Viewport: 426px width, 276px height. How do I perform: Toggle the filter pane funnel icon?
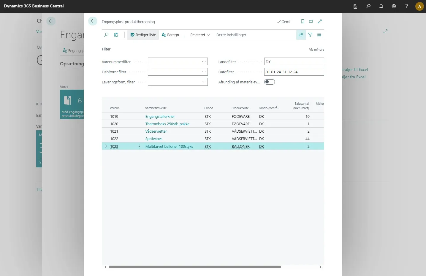(x=310, y=35)
